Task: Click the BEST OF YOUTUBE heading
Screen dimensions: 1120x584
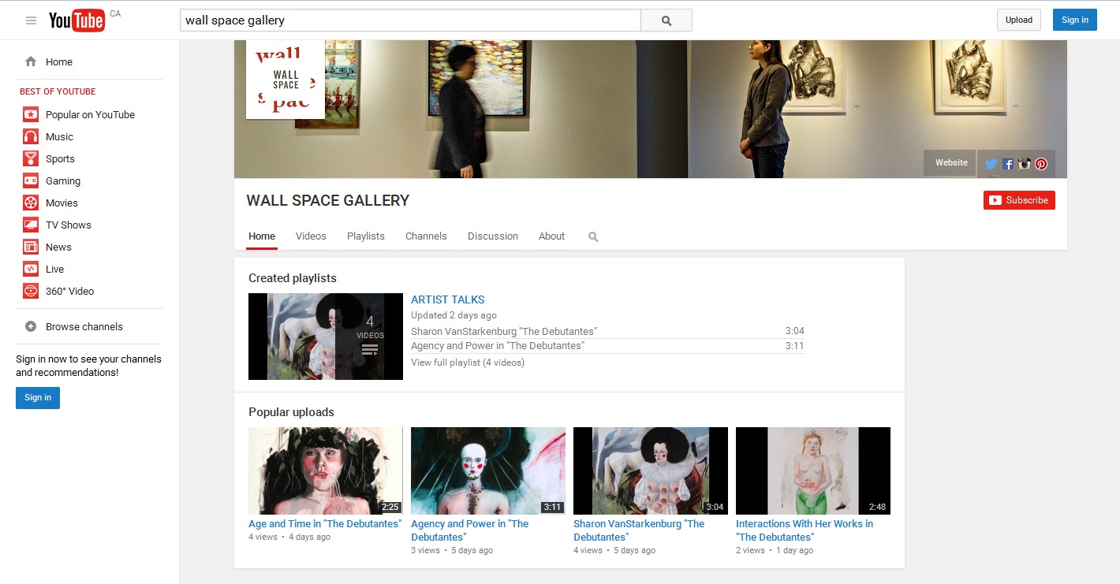Action: pyautogui.click(x=58, y=91)
